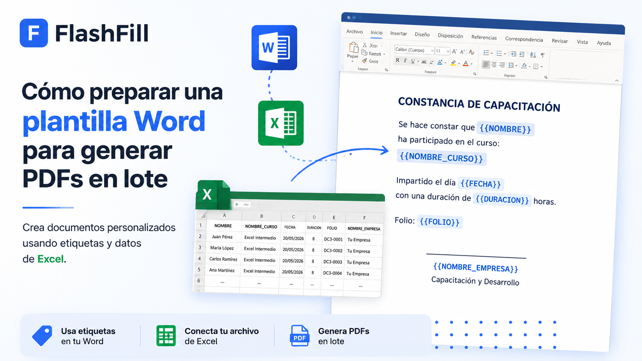This screenshot has width=642, height=361.
Task: Click the Increase Indent icon
Action: coord(522,54)
